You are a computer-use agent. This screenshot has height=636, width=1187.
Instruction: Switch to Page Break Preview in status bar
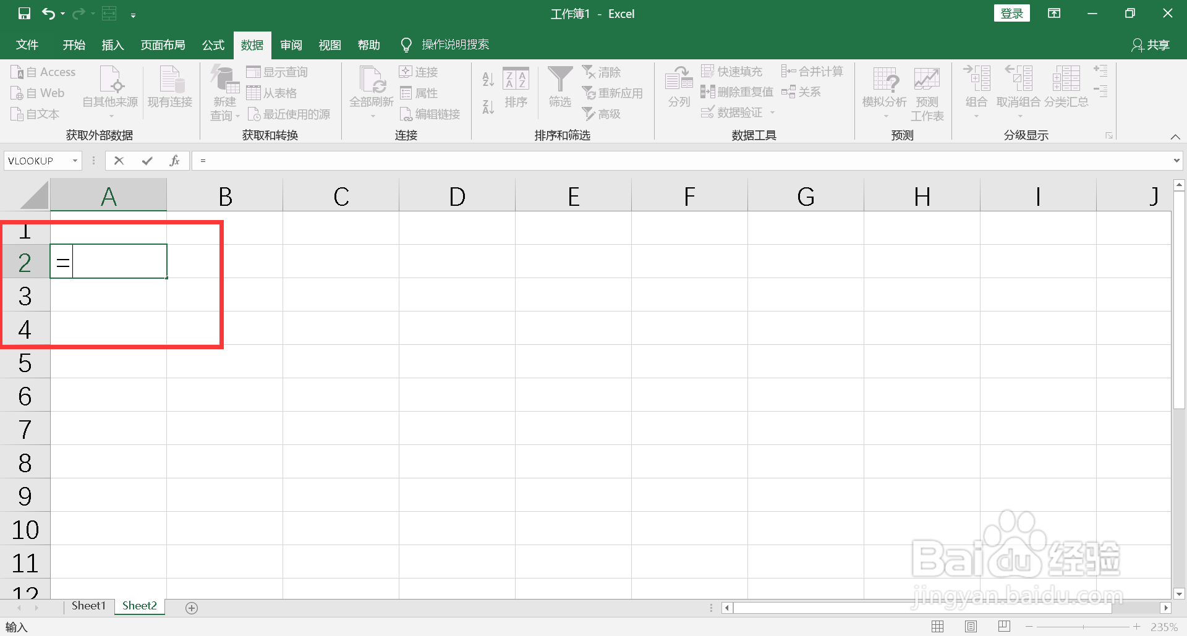(1004, 627)
